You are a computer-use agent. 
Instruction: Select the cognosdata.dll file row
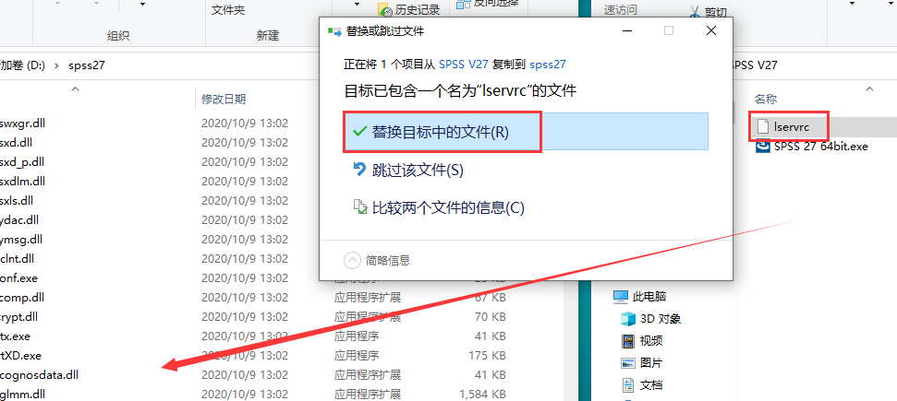point(41,375)
